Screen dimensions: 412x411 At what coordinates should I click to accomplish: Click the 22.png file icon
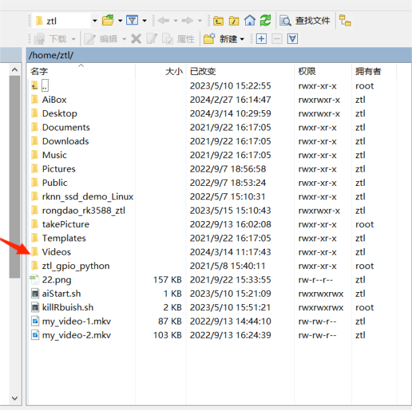pyautogui.click(x=34, y=280)
